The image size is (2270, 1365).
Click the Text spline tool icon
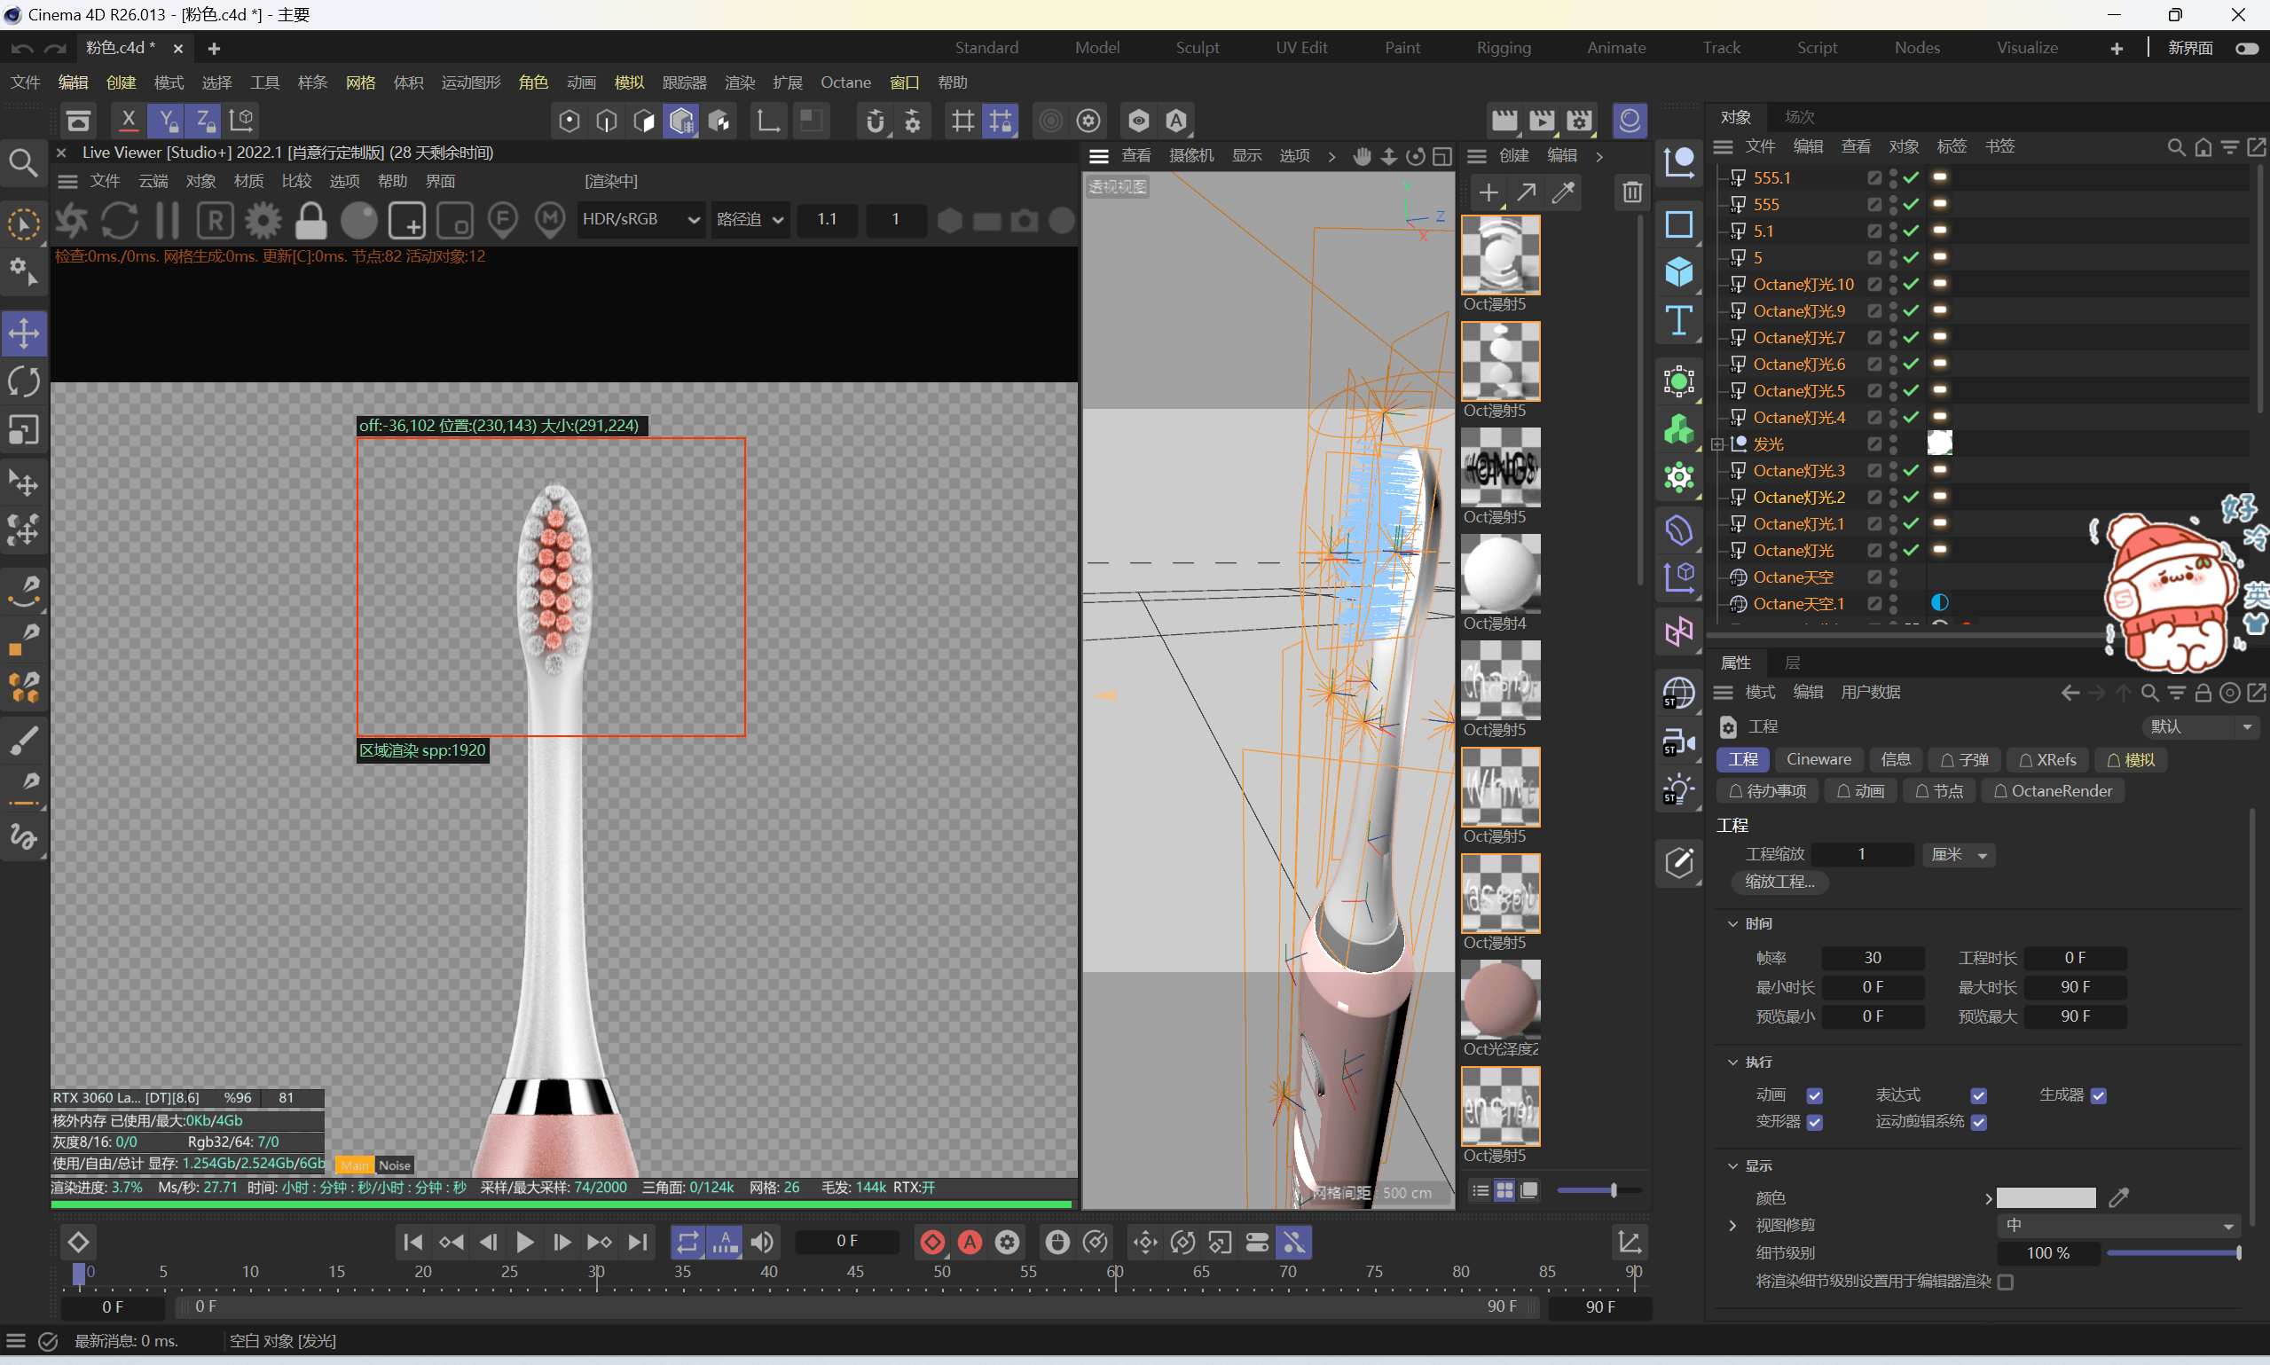pyautogui.click(x=1678, y=321)
